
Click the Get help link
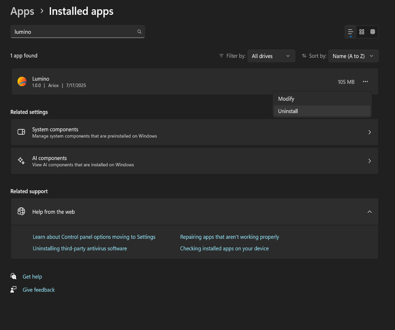click(32, 277)
